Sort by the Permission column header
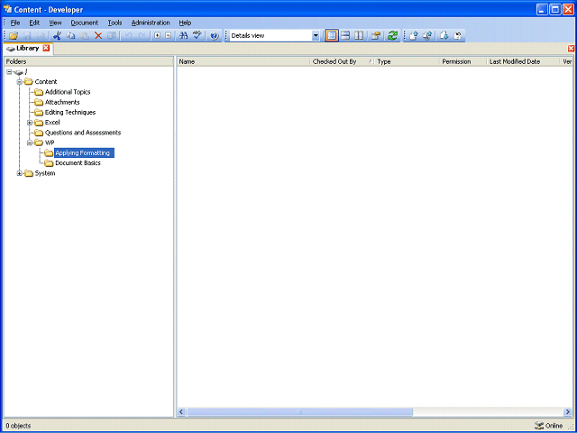577x433 pixels. (463, 62)
